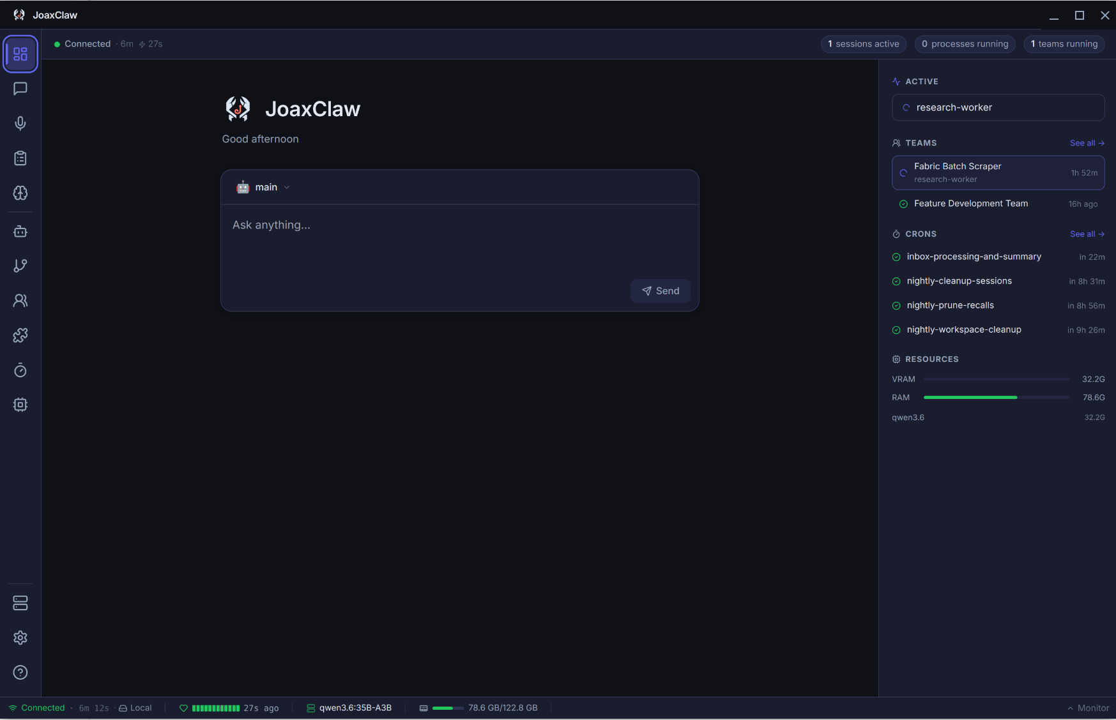This screenshot has height=720, width=1116.
Task: Open the nightly-prune-recalls cron
Action: coord(998,305)
